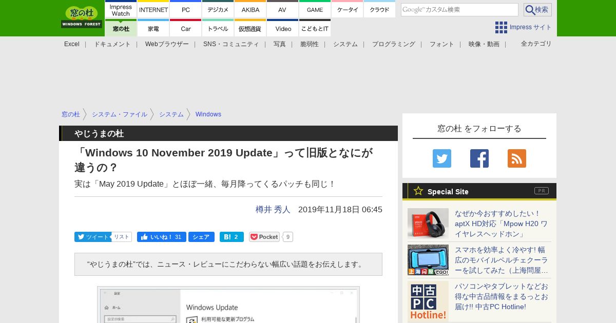Open the ドキュメント category
Image resolution: width=616 pixels, height=323 pixels.
[x=112, y=44]
